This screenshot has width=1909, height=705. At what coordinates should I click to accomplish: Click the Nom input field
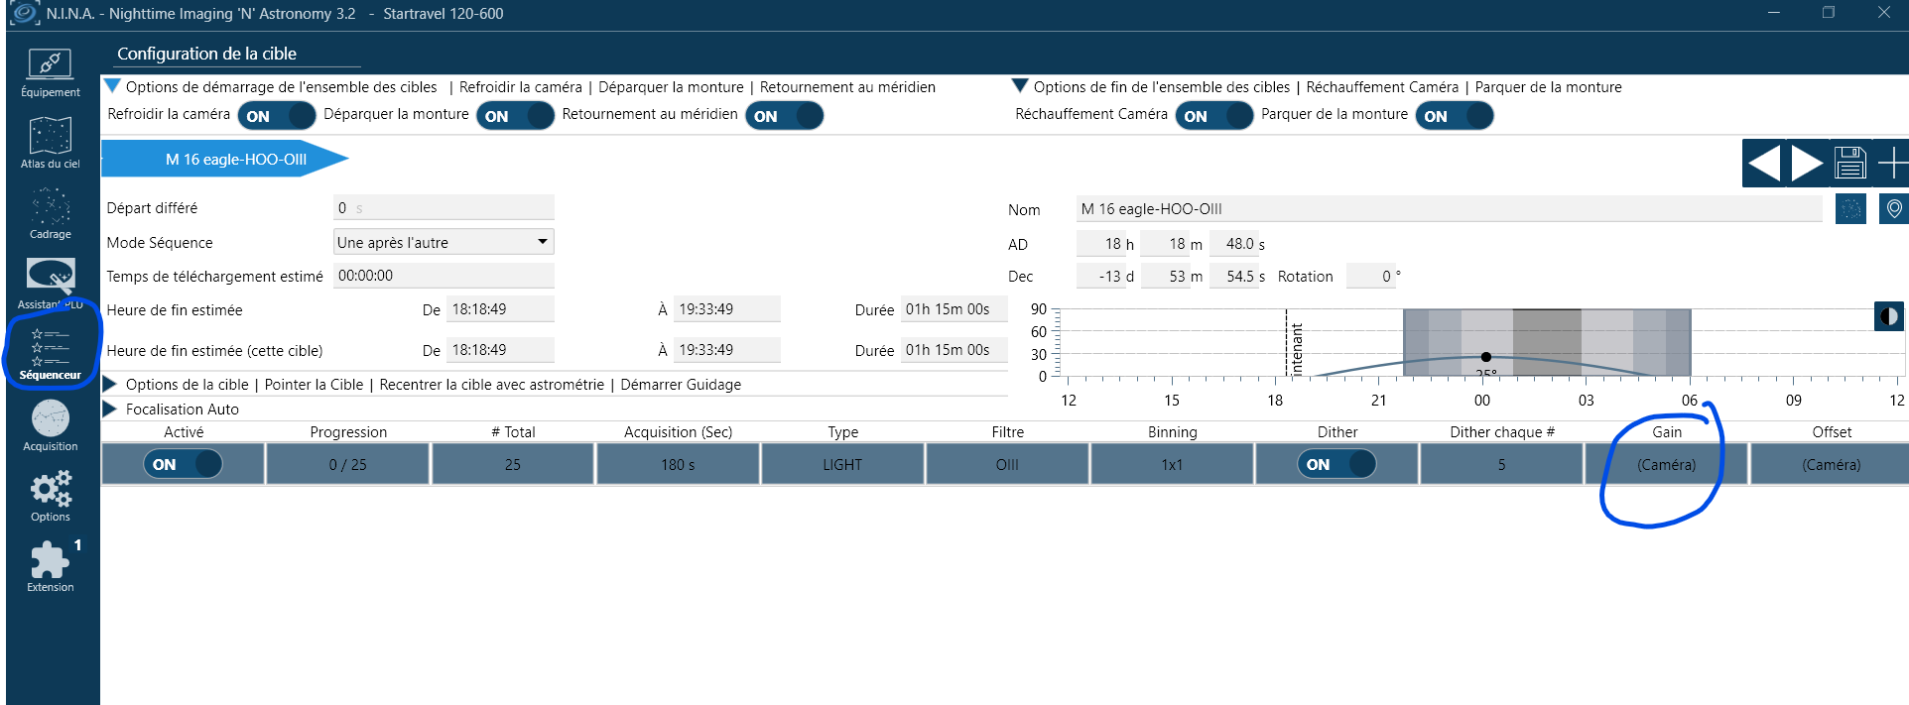tap(1449, 209)
